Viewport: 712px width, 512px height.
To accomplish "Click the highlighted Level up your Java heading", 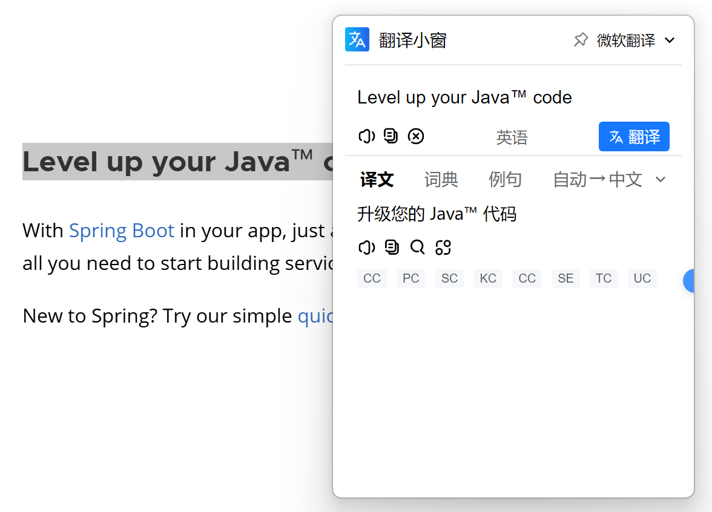I will tap(177, 162).
